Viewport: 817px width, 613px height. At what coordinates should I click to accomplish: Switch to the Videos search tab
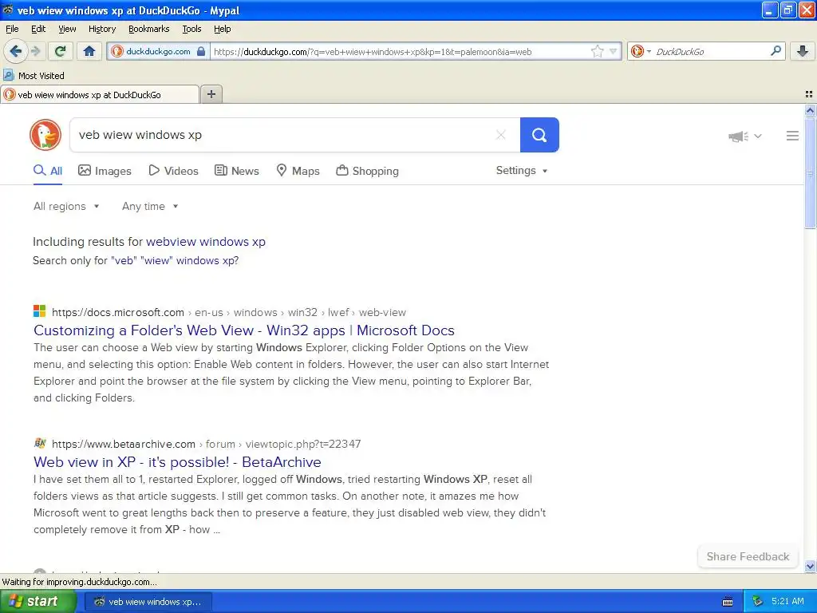coord(173,171)
